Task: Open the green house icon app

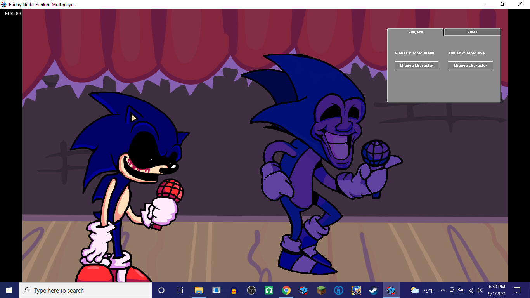Action: click(268, 290)
